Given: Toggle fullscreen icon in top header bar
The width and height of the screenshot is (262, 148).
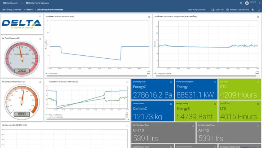Looking at the screenshot, I should 241,3.
